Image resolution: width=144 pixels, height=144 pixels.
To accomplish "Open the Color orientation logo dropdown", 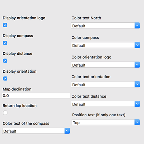I will 105,65.
